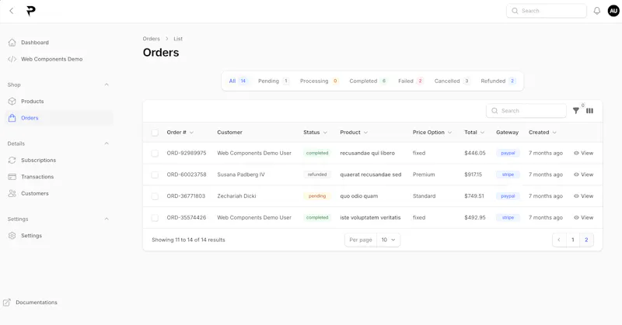This screenshot has height=325, width=622.
Task: Sort by Total column
Action: (x=474, y=132)
